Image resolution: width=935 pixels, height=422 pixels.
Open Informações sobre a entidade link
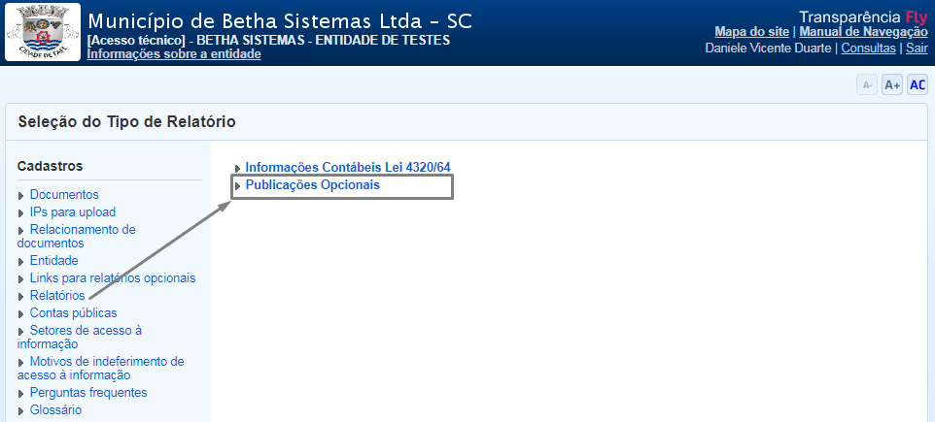click(x=174, y=54)
